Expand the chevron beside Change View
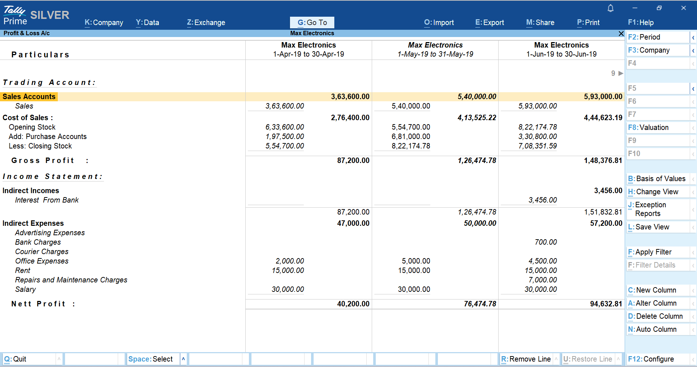This screenshot has width=697, height=367. tap(693, 192)
